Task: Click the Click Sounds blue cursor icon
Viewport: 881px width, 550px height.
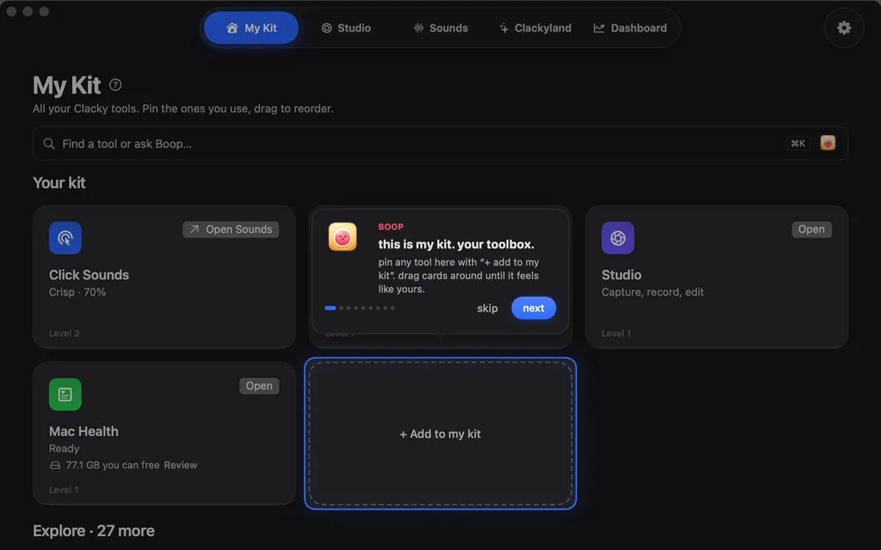Action: coord(65,238)
